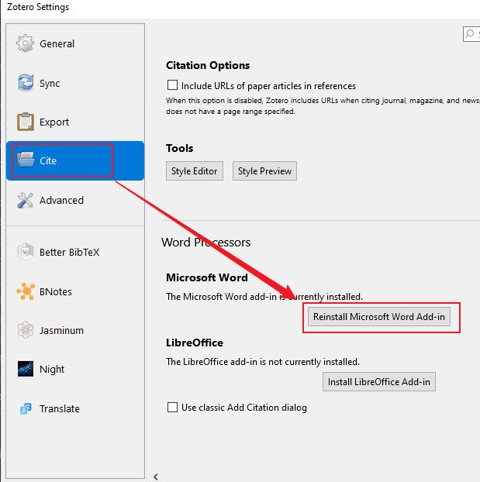Click the search magnifier icon
This screenshot has height=482, width=480.
click(x=470, y=33)
